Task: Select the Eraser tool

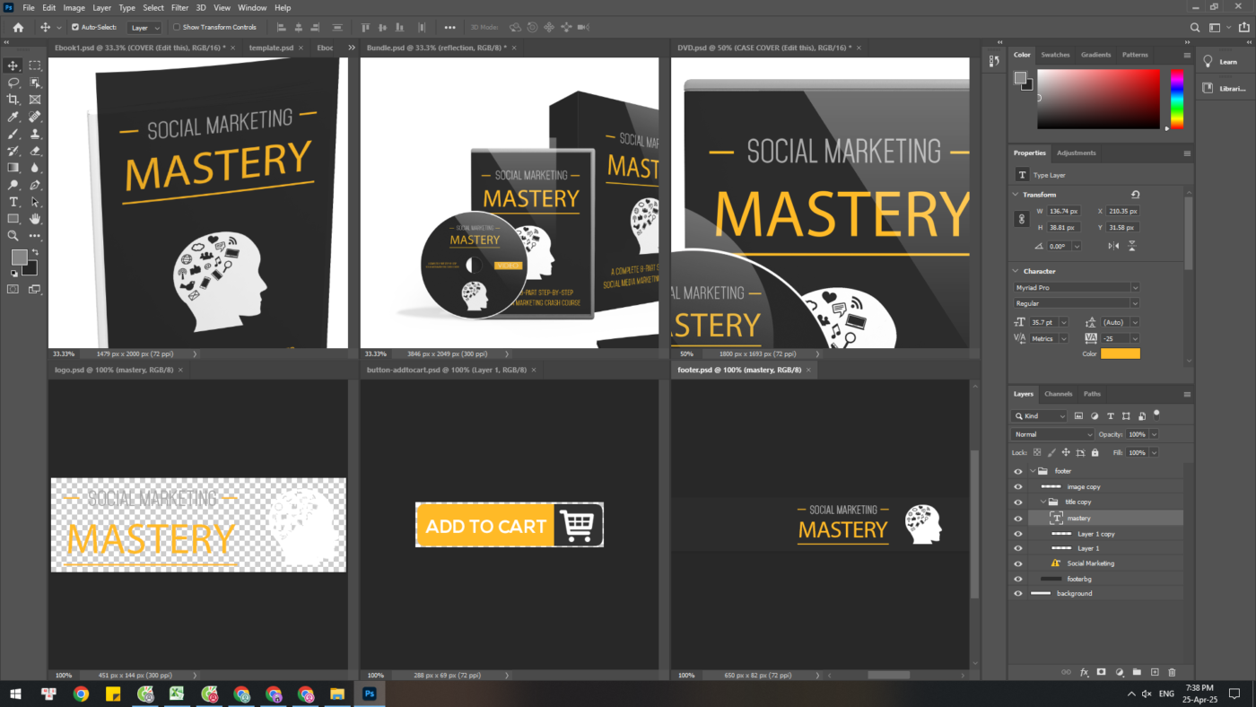Action: tap(35, 151)
